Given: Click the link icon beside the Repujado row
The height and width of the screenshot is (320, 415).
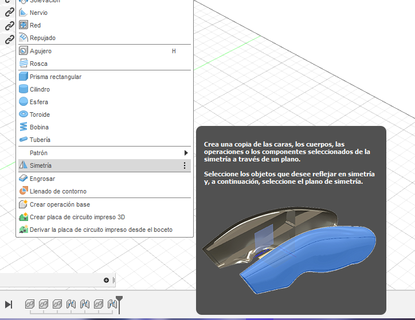Looking at the screenshot, I should [x=10, y=39].
